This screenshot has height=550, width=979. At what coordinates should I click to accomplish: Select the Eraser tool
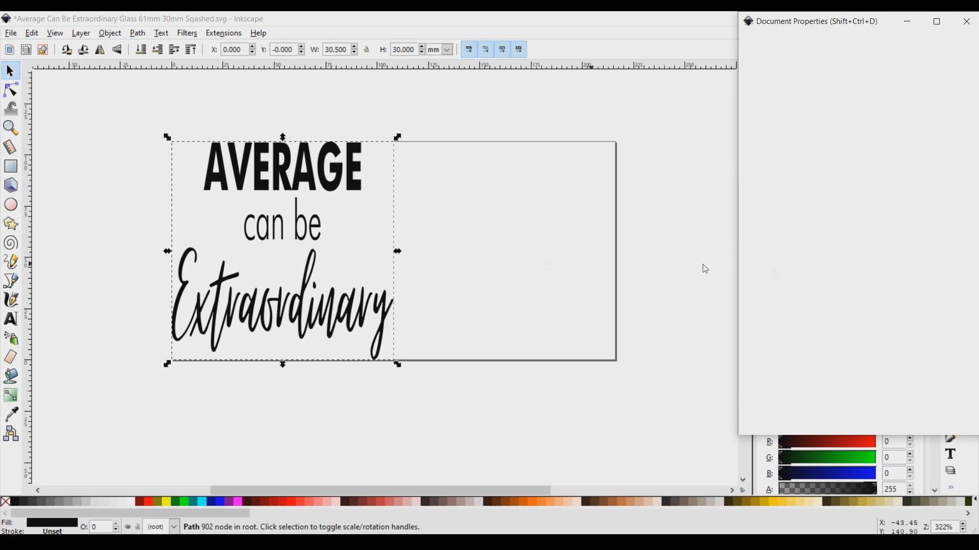[11, 358]
